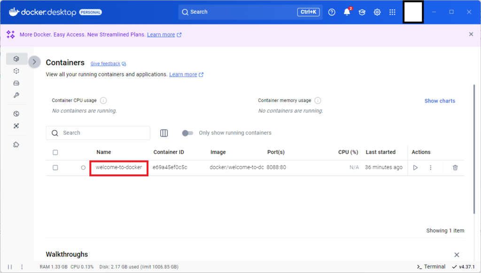Click container ID e69a45ef0c5c
Image resolution: width=481 pixels, height=273 pixels.
(x=170, y=167)
